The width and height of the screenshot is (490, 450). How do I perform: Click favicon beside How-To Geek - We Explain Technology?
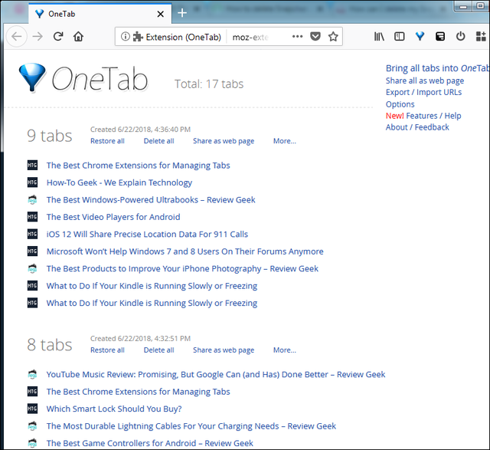(32, 182)
